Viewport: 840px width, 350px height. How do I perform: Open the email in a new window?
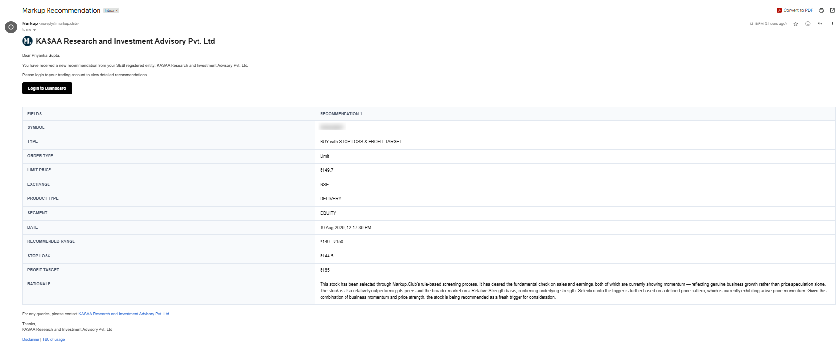tap(832, 10)
